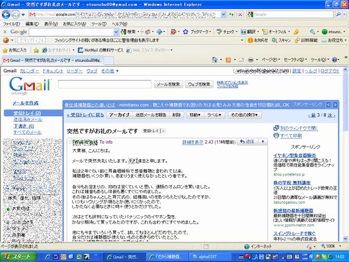Click the Google toolbar 検索 button
Image resolution: width=349 pixels, height=262 pixels.
129,32
